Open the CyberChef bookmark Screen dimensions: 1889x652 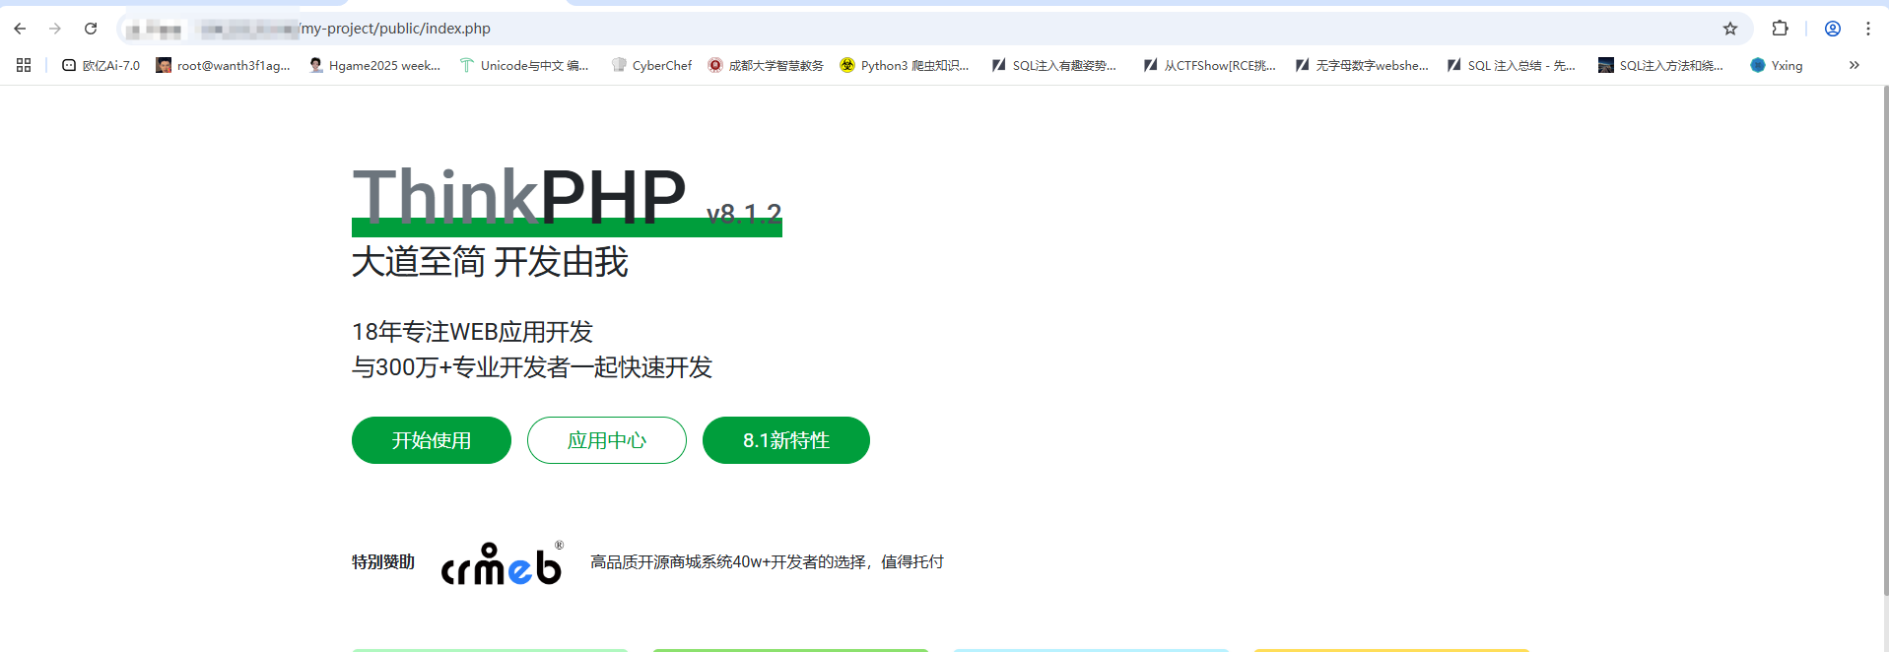[x=651, y=65]
